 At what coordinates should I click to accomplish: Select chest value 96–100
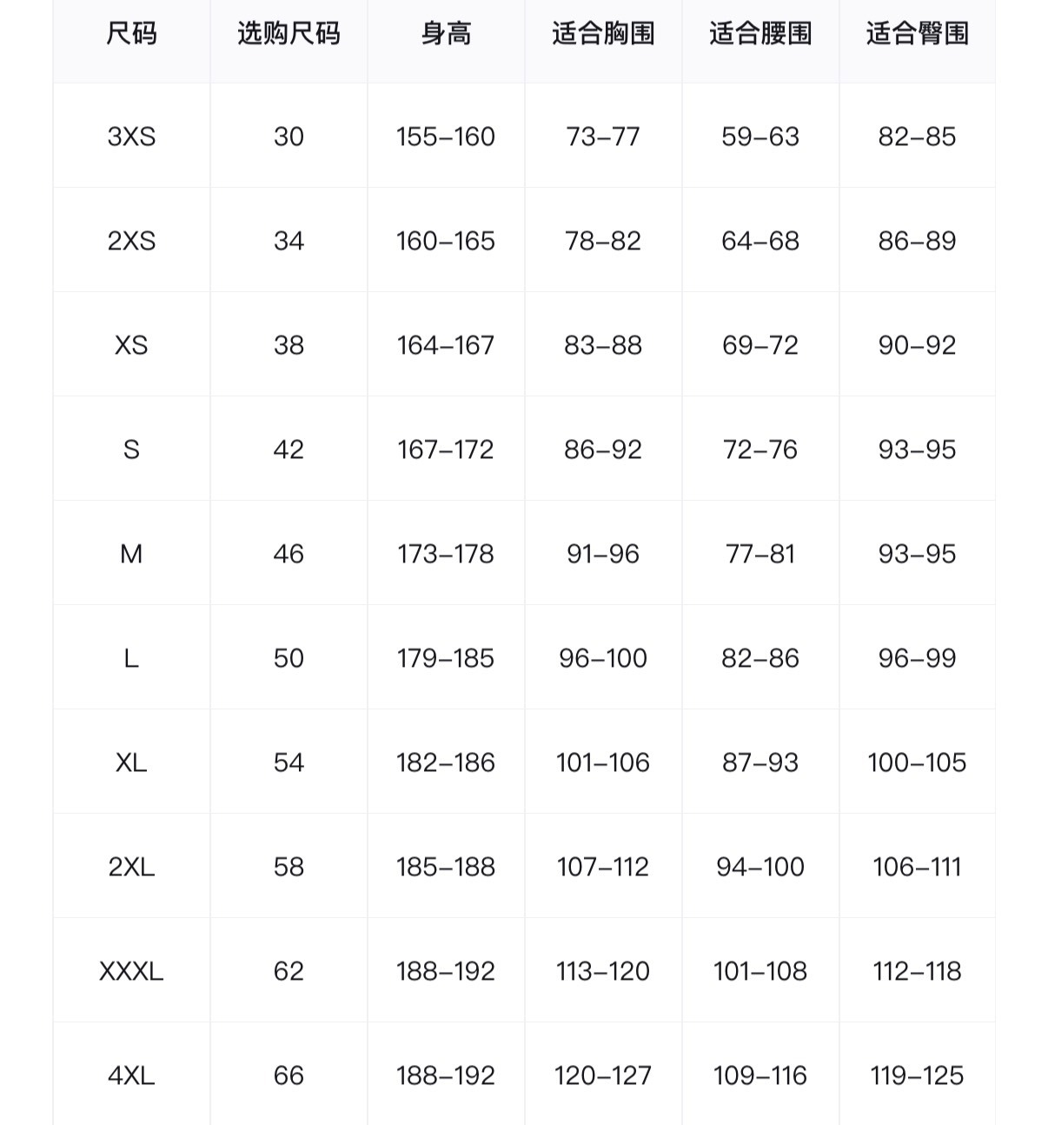point(603,658)
